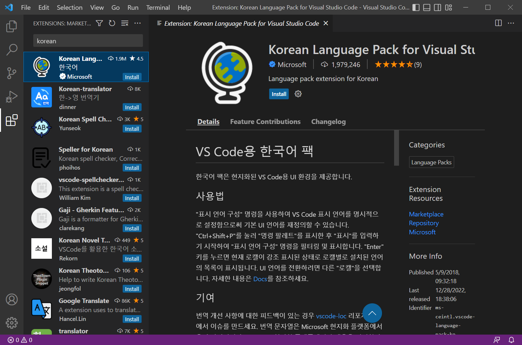
Task: Switch to the Feature Contributions tab
Action: tap(265, 122)
